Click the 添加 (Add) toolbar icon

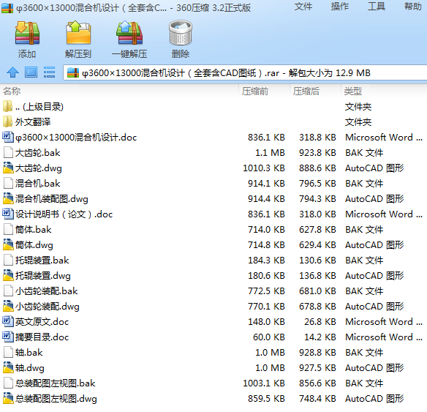[27, 33]
